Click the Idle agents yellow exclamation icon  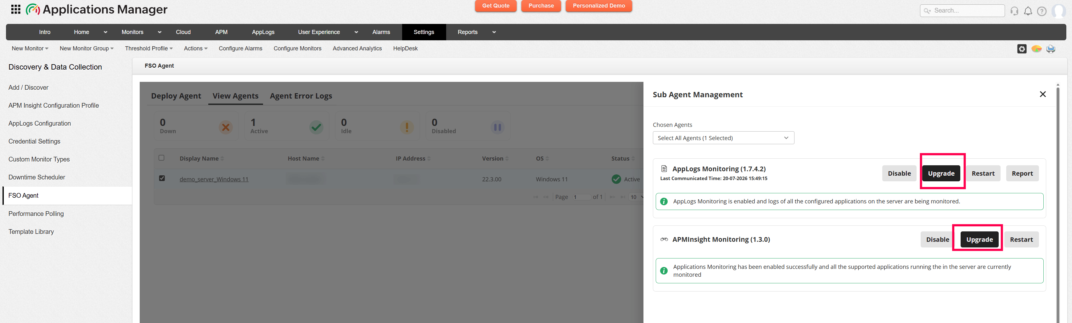(407, 127)
